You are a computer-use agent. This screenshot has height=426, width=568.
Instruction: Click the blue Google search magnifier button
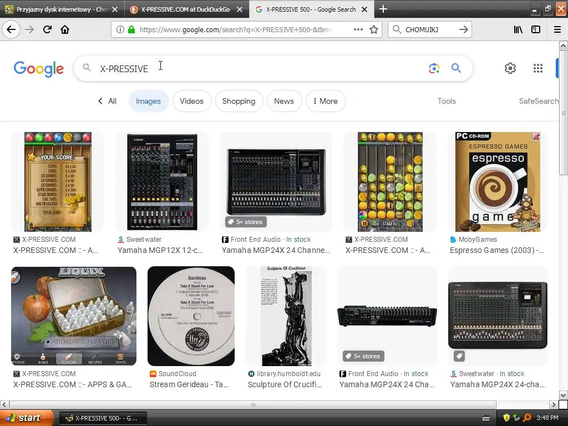[456, 68]
